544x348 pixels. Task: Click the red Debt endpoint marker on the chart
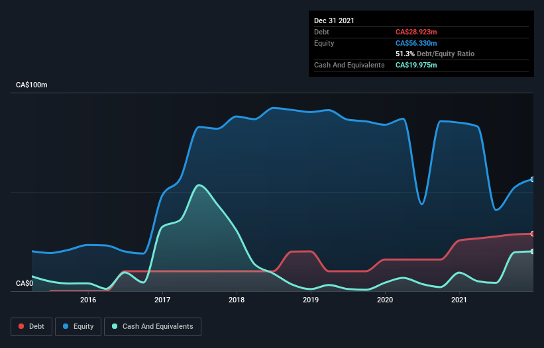533,234
